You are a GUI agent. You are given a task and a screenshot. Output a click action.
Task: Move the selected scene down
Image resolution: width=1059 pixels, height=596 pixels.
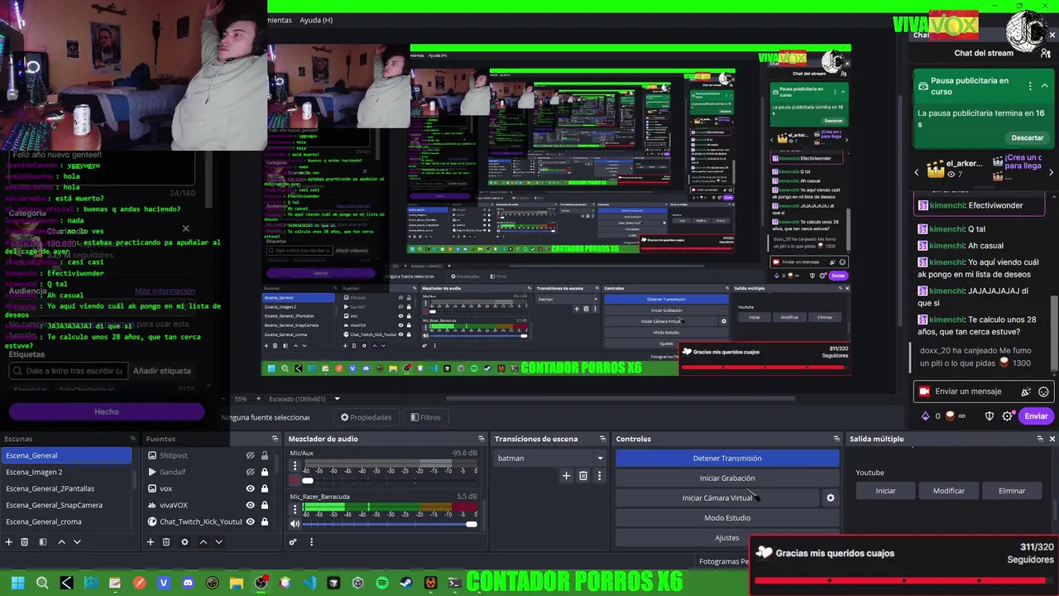point(77,541)
